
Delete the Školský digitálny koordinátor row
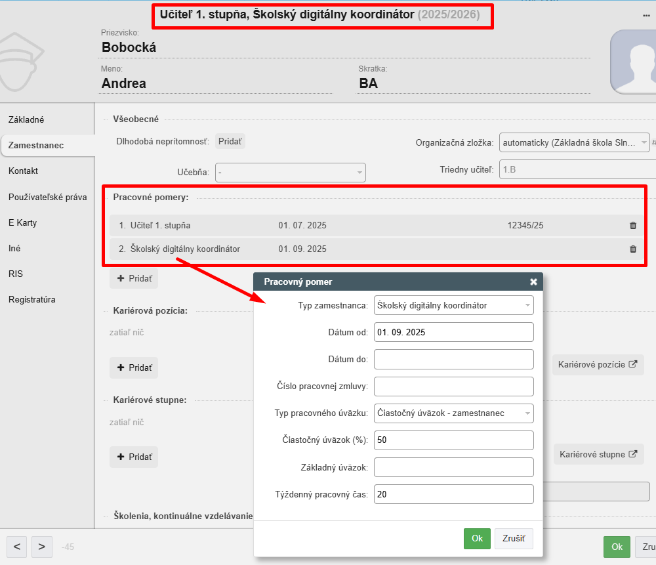632,249
